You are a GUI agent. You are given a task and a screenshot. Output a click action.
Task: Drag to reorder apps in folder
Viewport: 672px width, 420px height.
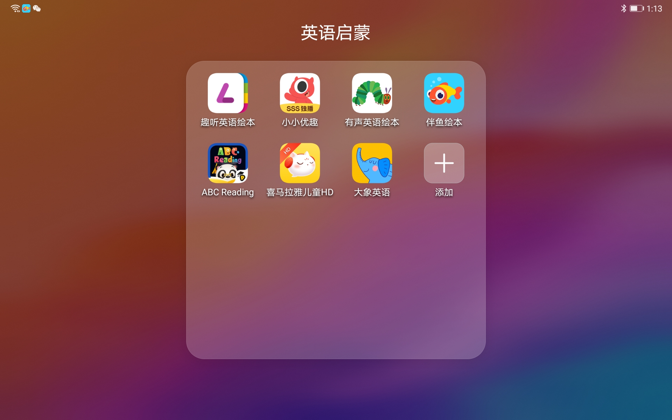pos(227,93)
